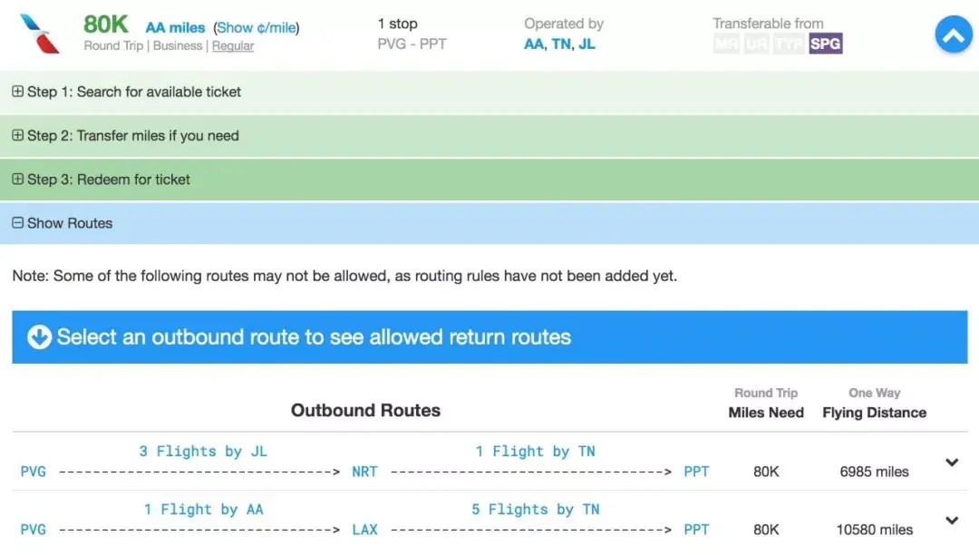Click the TYP transfer partner badge
Viewport: 979px width, 555px height.
click(789, 44)
